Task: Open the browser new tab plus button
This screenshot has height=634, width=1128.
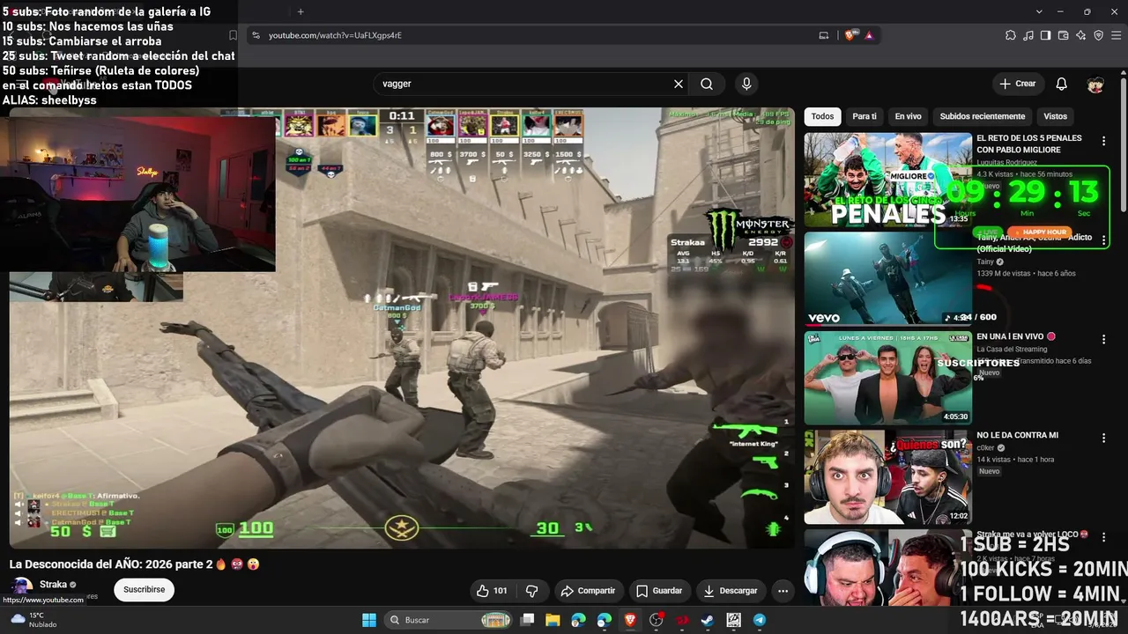Action: pos(301,11)
